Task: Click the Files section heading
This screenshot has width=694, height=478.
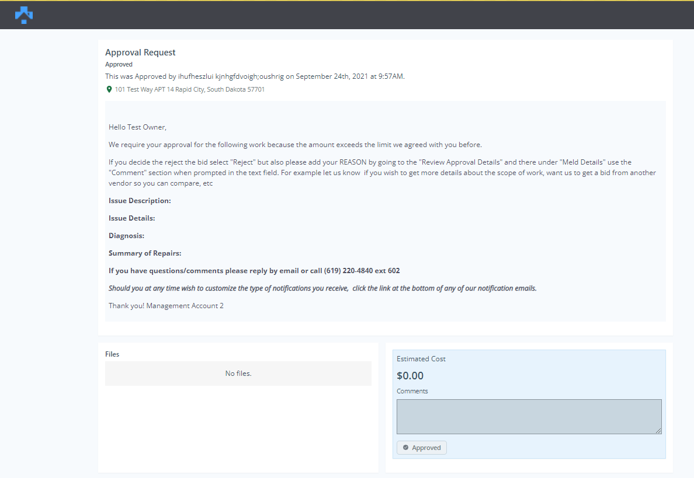Action: [x=112, y=354]
